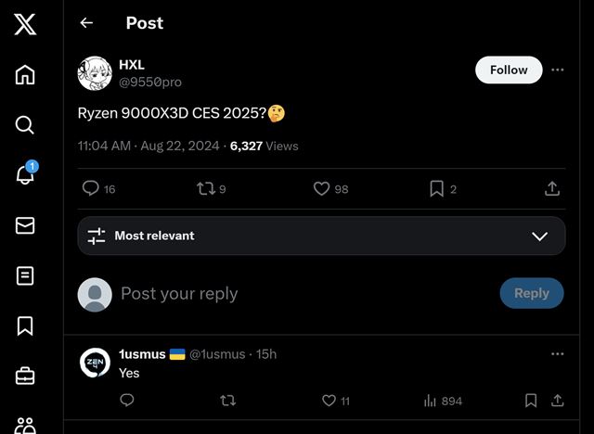Open the X home logo
The image size is (594, 434).
tap(25, 24)
